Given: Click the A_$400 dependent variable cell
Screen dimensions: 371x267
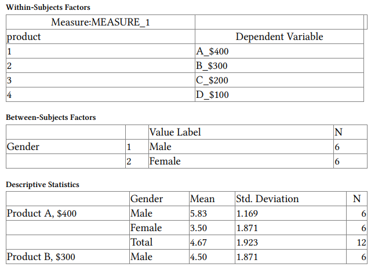Looking at the screenshot, I should (213, 51).
